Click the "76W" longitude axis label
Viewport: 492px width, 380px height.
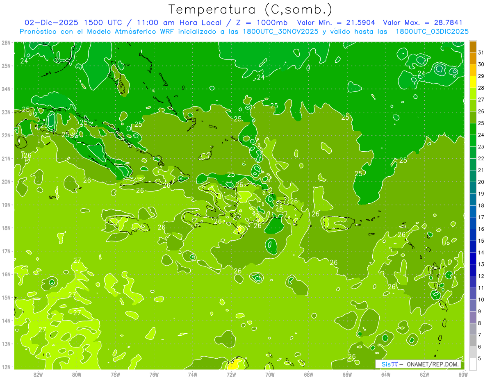click(x=154, y=374)
